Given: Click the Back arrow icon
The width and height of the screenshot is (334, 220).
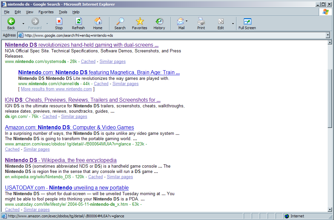Looking at the screenshot, I should tap(11, 22).
